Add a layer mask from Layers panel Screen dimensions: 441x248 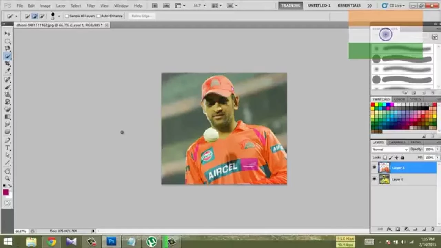(398, 229)
